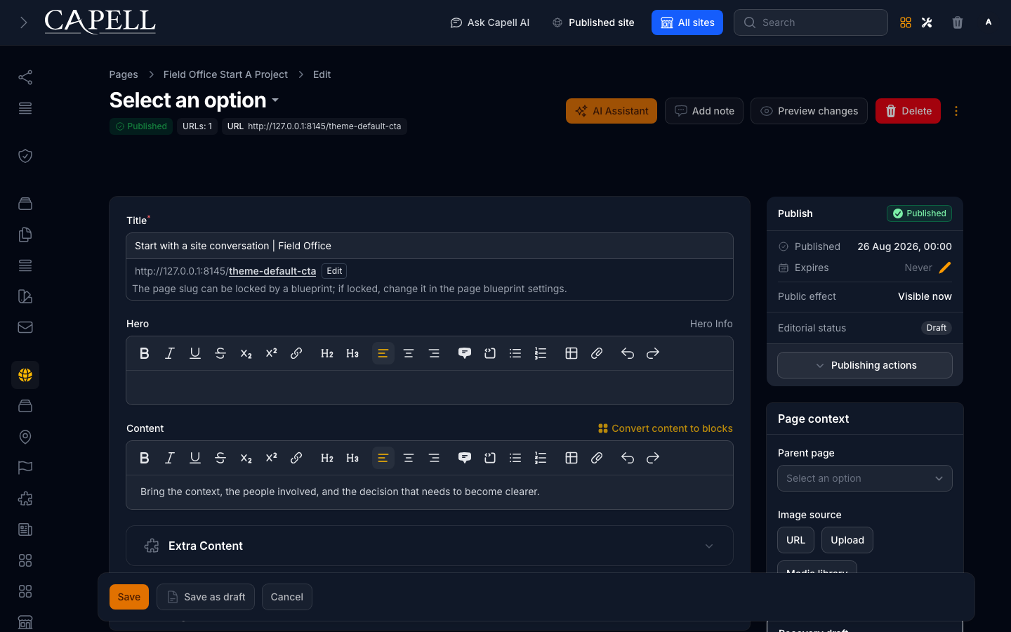Open the Publishing actions dropdown
The width and height of the screenshot is (1011, 632).
pyautogui.click(x=865, y=365)
